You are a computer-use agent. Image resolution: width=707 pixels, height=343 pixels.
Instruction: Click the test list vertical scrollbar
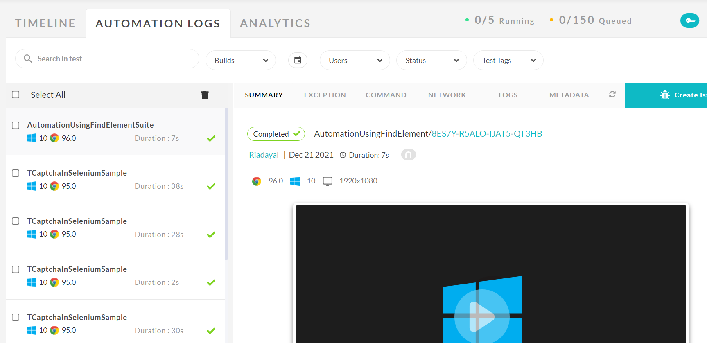coord(226,184)
